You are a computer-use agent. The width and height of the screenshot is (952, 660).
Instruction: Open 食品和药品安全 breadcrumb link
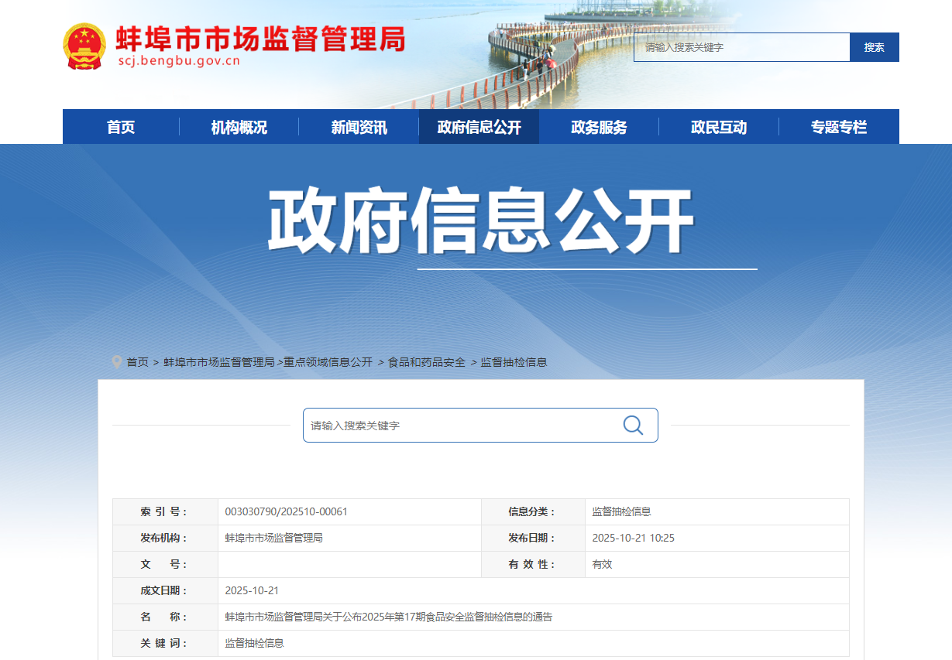pos(427,362)
